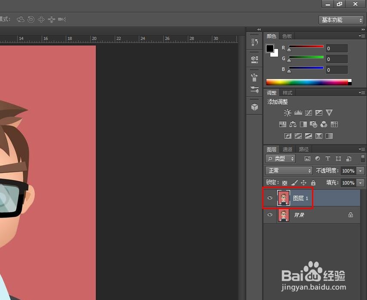367x300 pixels.
Task: Toggle shape layer filter icon
Action: (x=338, y=158)
